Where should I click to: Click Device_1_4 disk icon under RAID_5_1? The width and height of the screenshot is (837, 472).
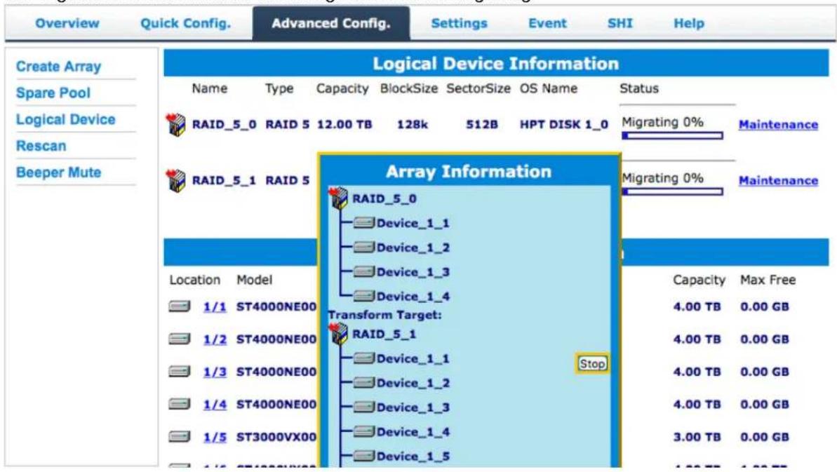[x=363, y=431]
